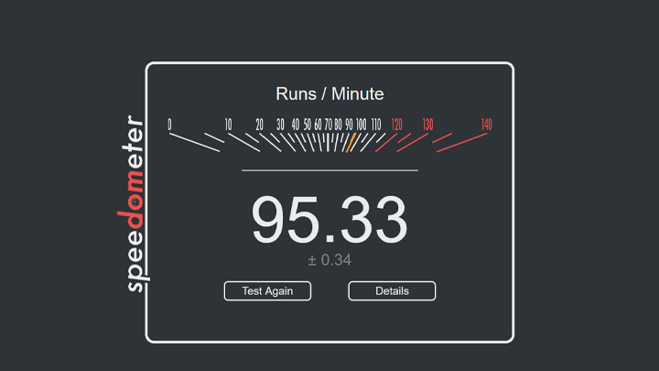Screen dimensions: 659x371
Task: Click the 40 mark on the gauge
Action: (296, 125)
